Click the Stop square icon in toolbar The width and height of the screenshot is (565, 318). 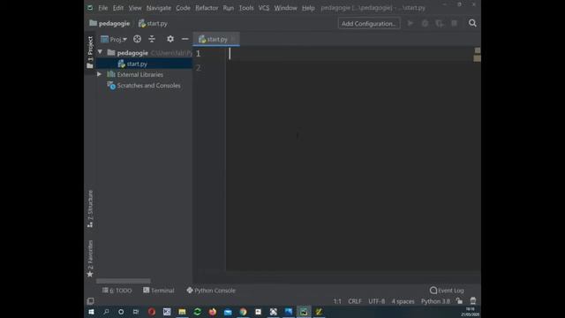point(454,24)
